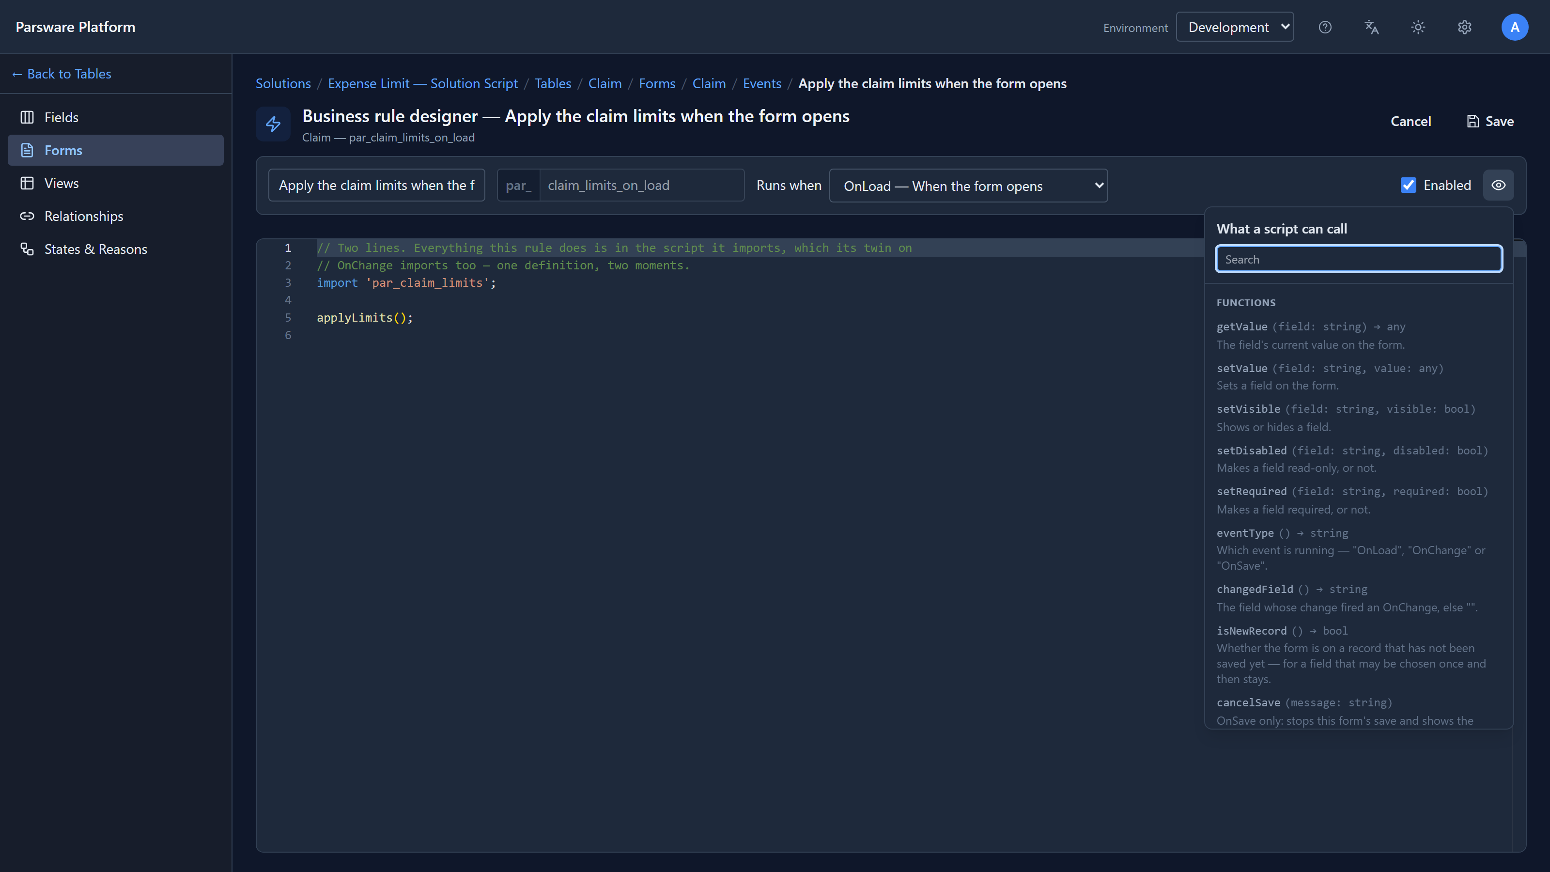Open Forms breadcrumb link
The height and width of the screenshot is (872, 1550).
click(x=657, y=84)
